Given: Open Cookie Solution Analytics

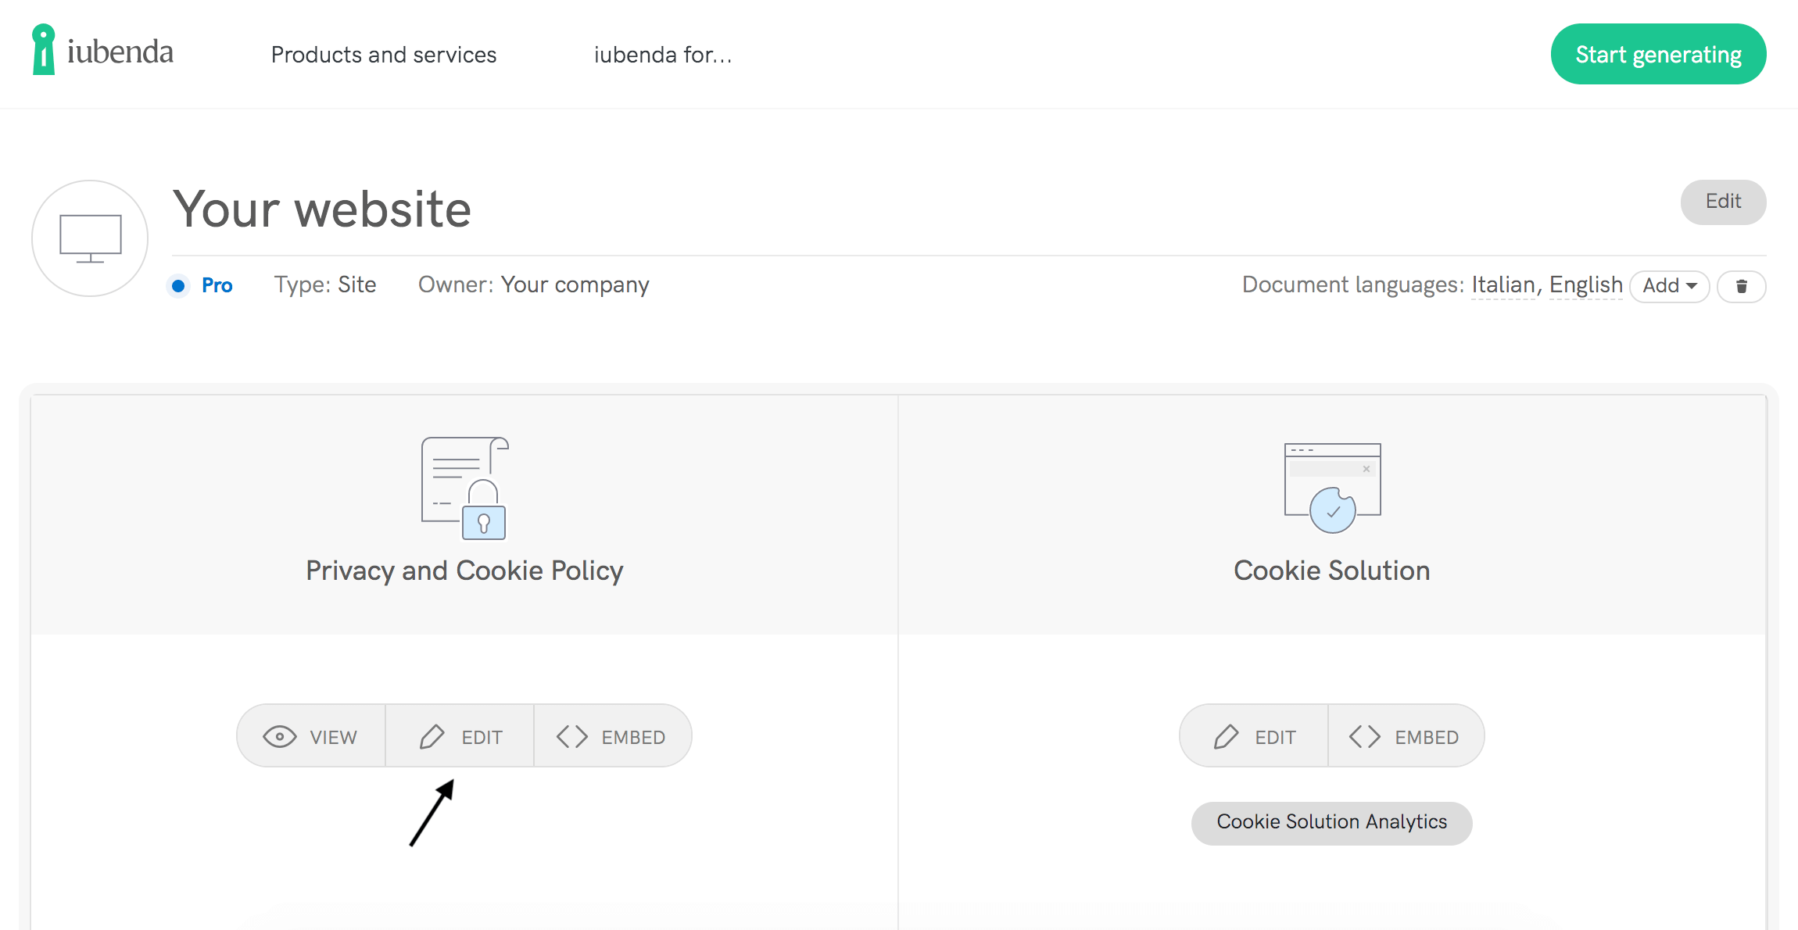Looking at the screenshot, I should [1331, 822].
